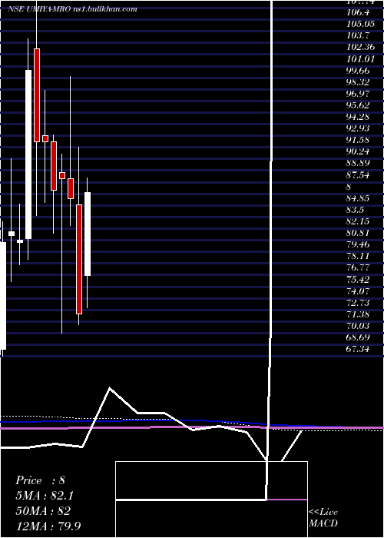Click the 82.15 price axis label

point(359,221)
